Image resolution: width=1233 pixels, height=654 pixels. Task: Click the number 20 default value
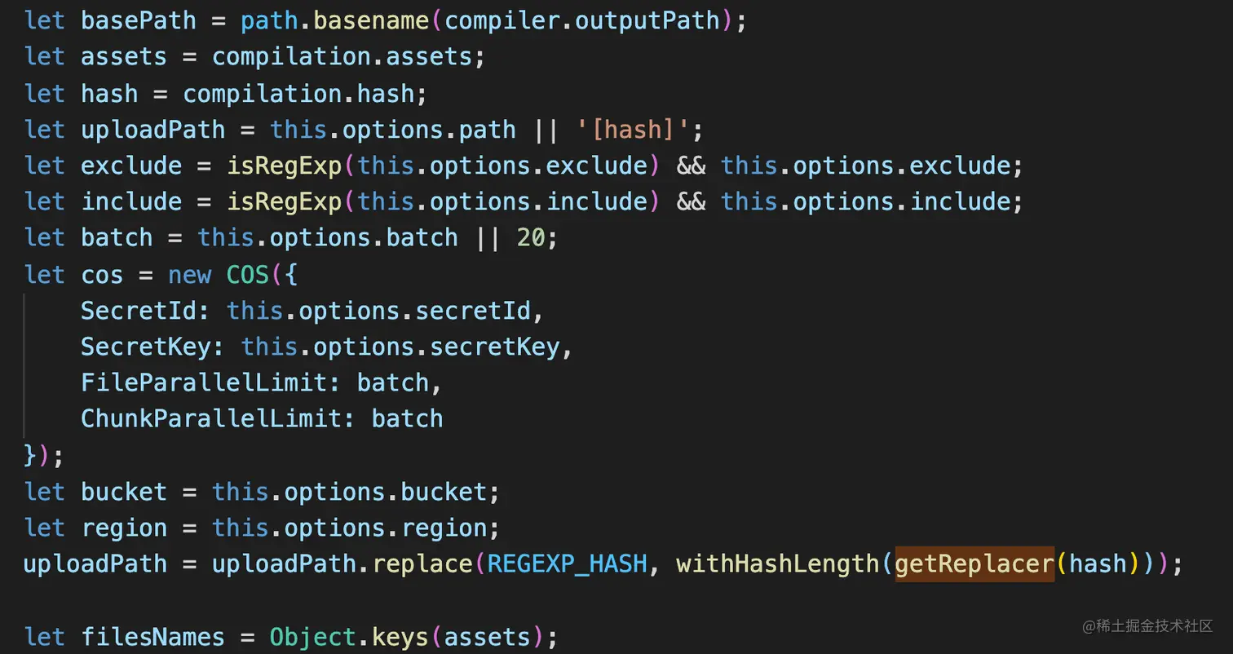click(x=531, y=237)
